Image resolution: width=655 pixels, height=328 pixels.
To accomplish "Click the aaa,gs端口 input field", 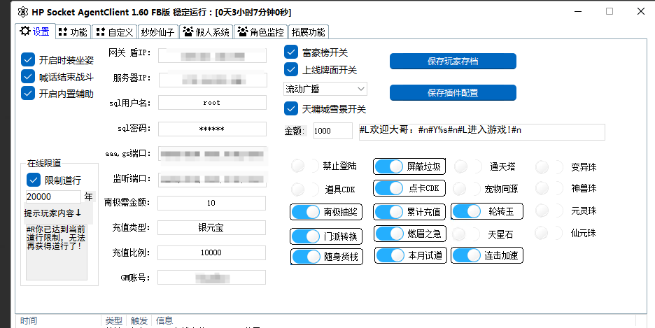I will pyautogui.click(x=213, y=154).
